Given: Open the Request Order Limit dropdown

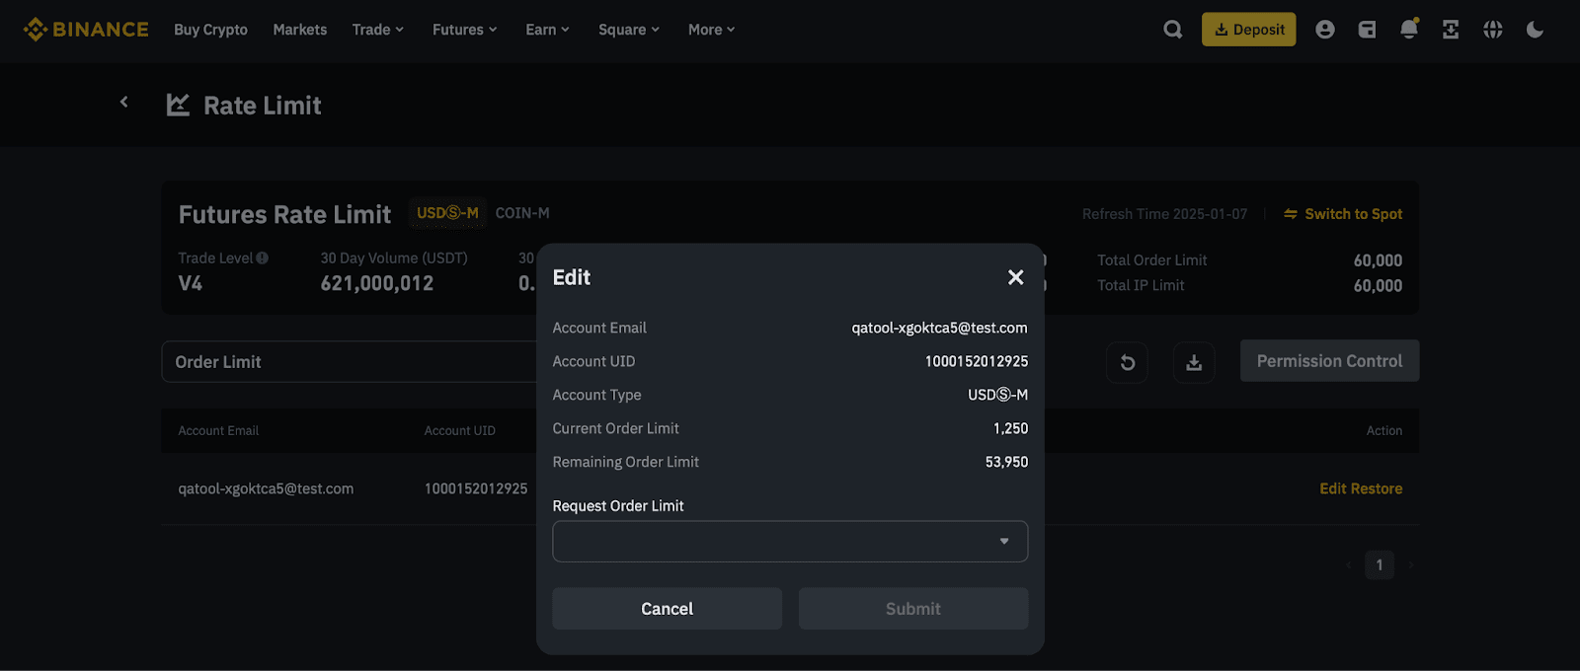Looking at the screenshot, I should [790, 542].
